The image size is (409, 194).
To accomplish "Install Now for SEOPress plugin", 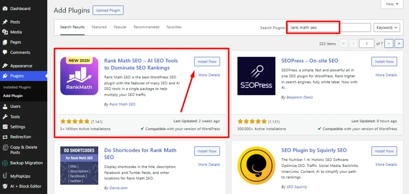I will (384, 61).
